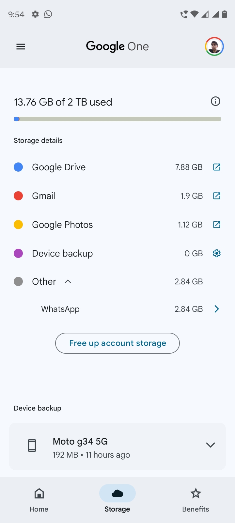Tap the WhatsApp status bar icon
The image size is (235, 523).
[x=48, y=14]
